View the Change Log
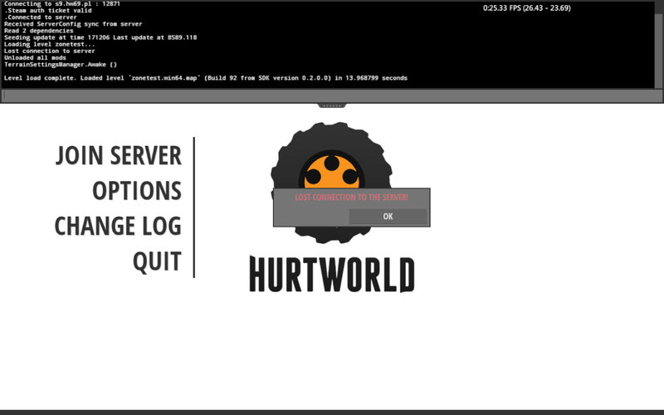664x415 pixels. click(x=118, y=226)
